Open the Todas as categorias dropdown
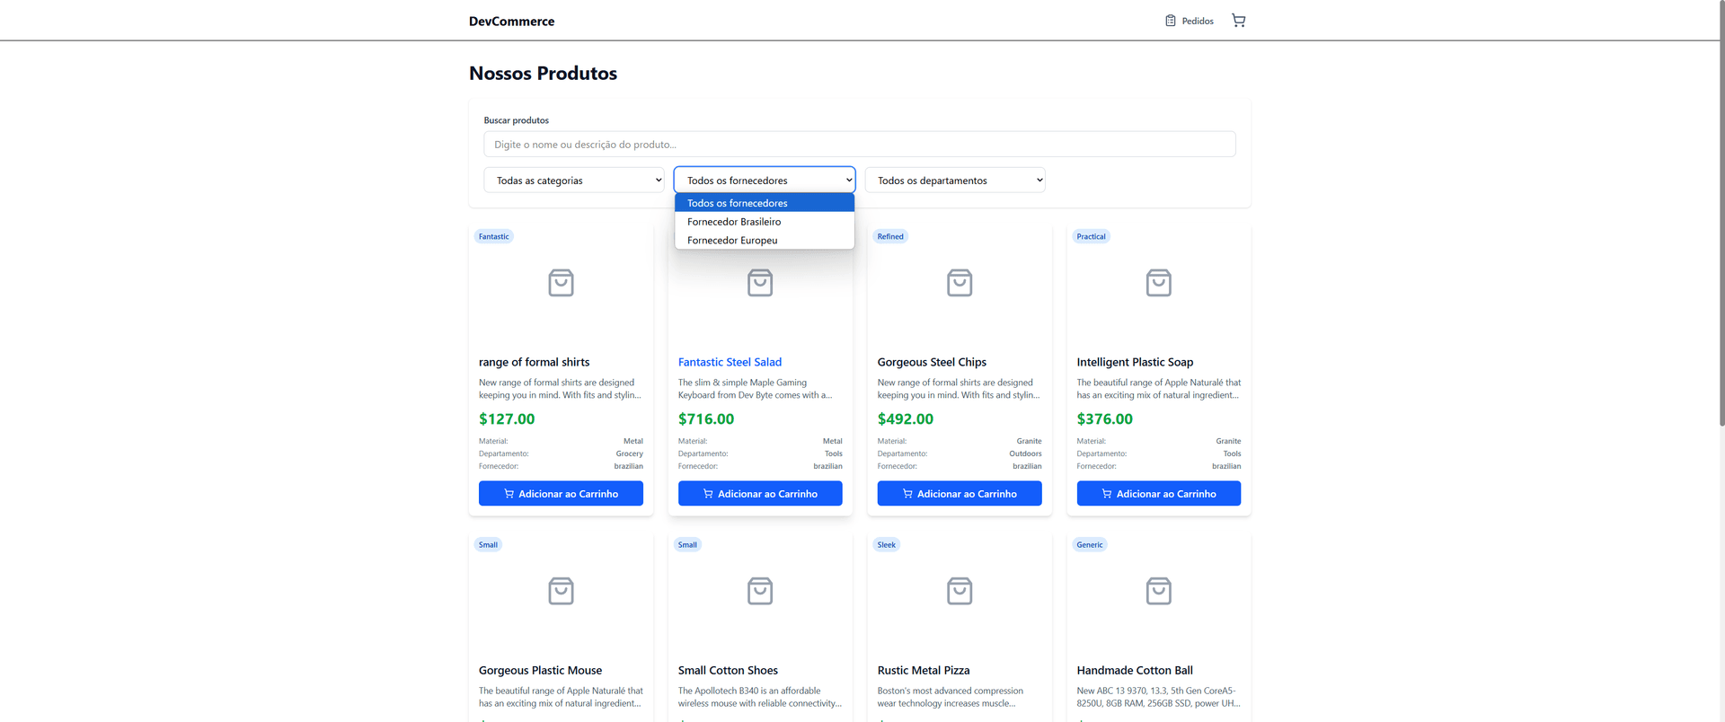This screenshot has height=722, width=1725. click(574, 180)
